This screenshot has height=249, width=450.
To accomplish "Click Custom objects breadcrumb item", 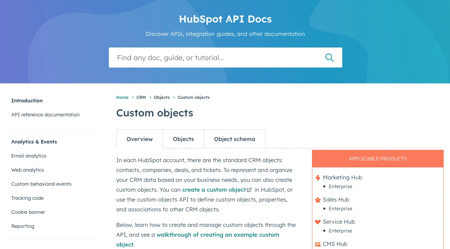I will click(x=194, y=97).
